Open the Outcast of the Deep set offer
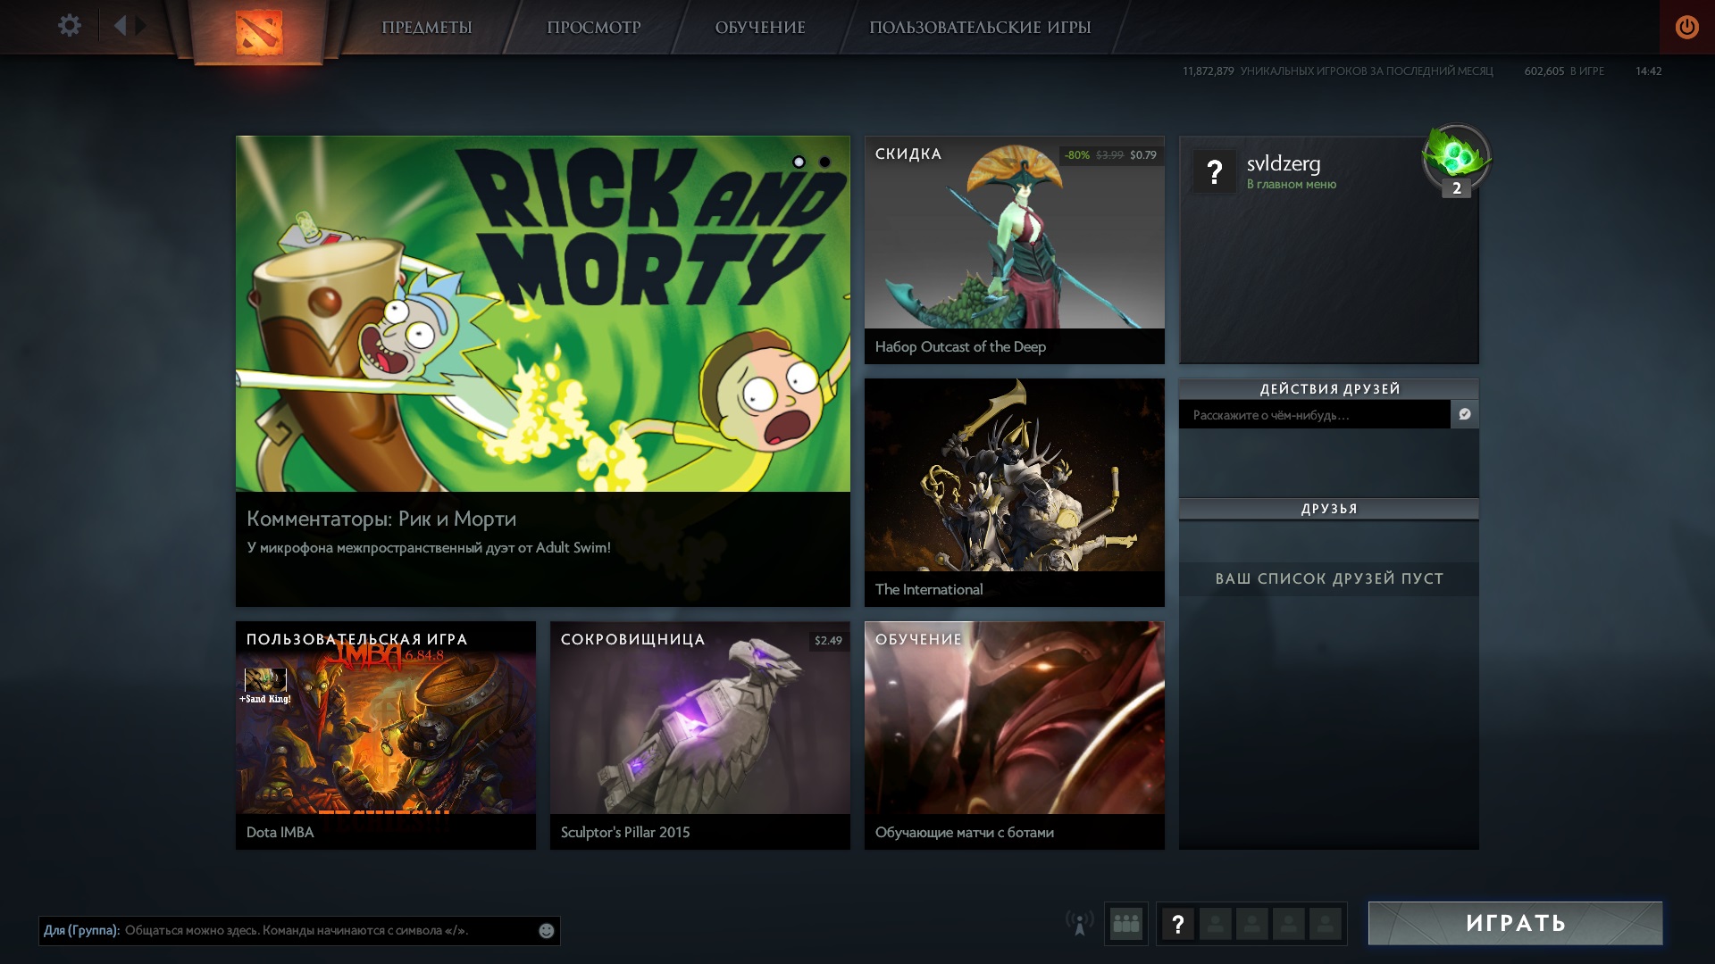 tap(1014, 250)
